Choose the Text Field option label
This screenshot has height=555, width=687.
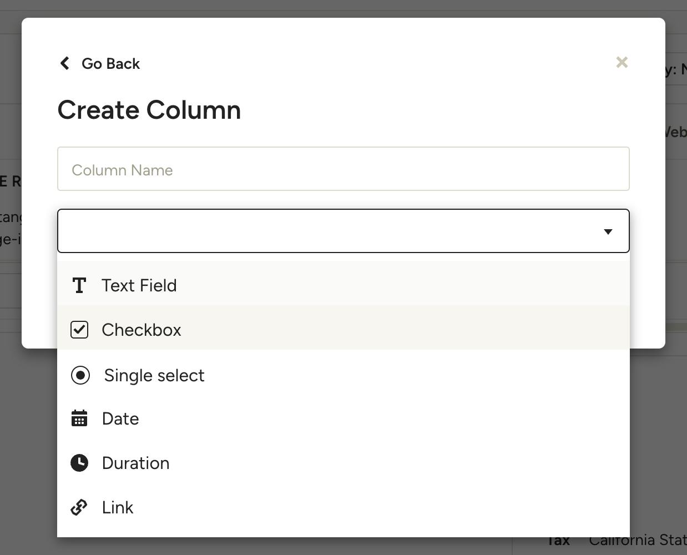coord(139,285)
